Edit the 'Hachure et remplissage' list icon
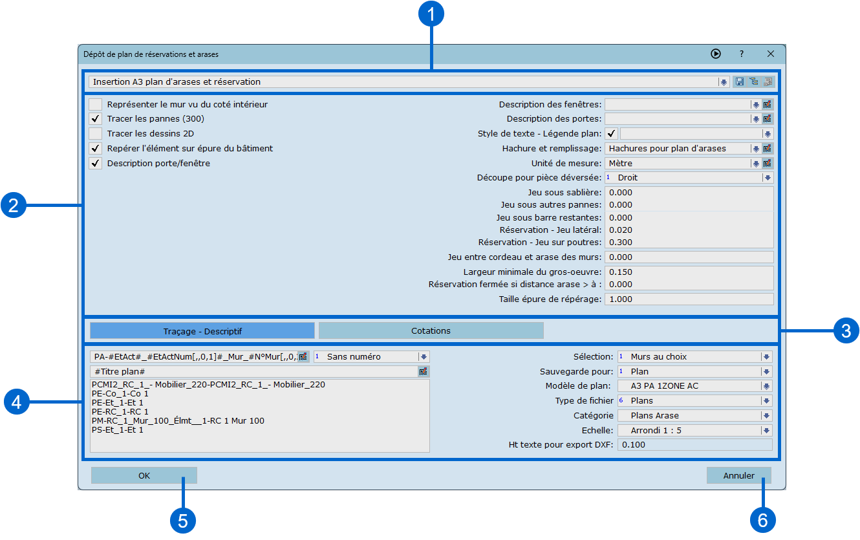Viewport: 860px width, 540px height. pyautogui.click(x=768, y=149)
